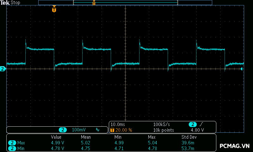Click the Std Dev column header
Screen dimensions: 253x152
pos(188,137)
